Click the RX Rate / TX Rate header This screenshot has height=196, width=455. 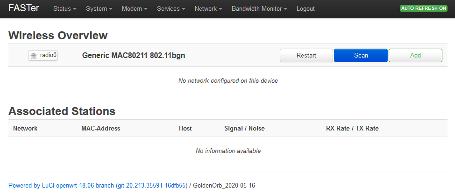pos(352,128)
